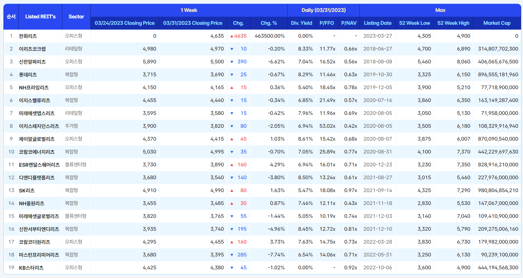Select the 이지스밸류리츠 REIT name
The image size is (523, 278).
pos(35,100)
